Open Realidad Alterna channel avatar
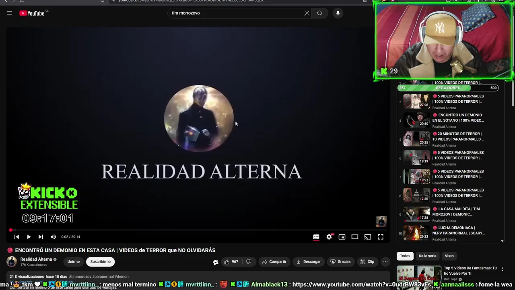 (12, 261)
